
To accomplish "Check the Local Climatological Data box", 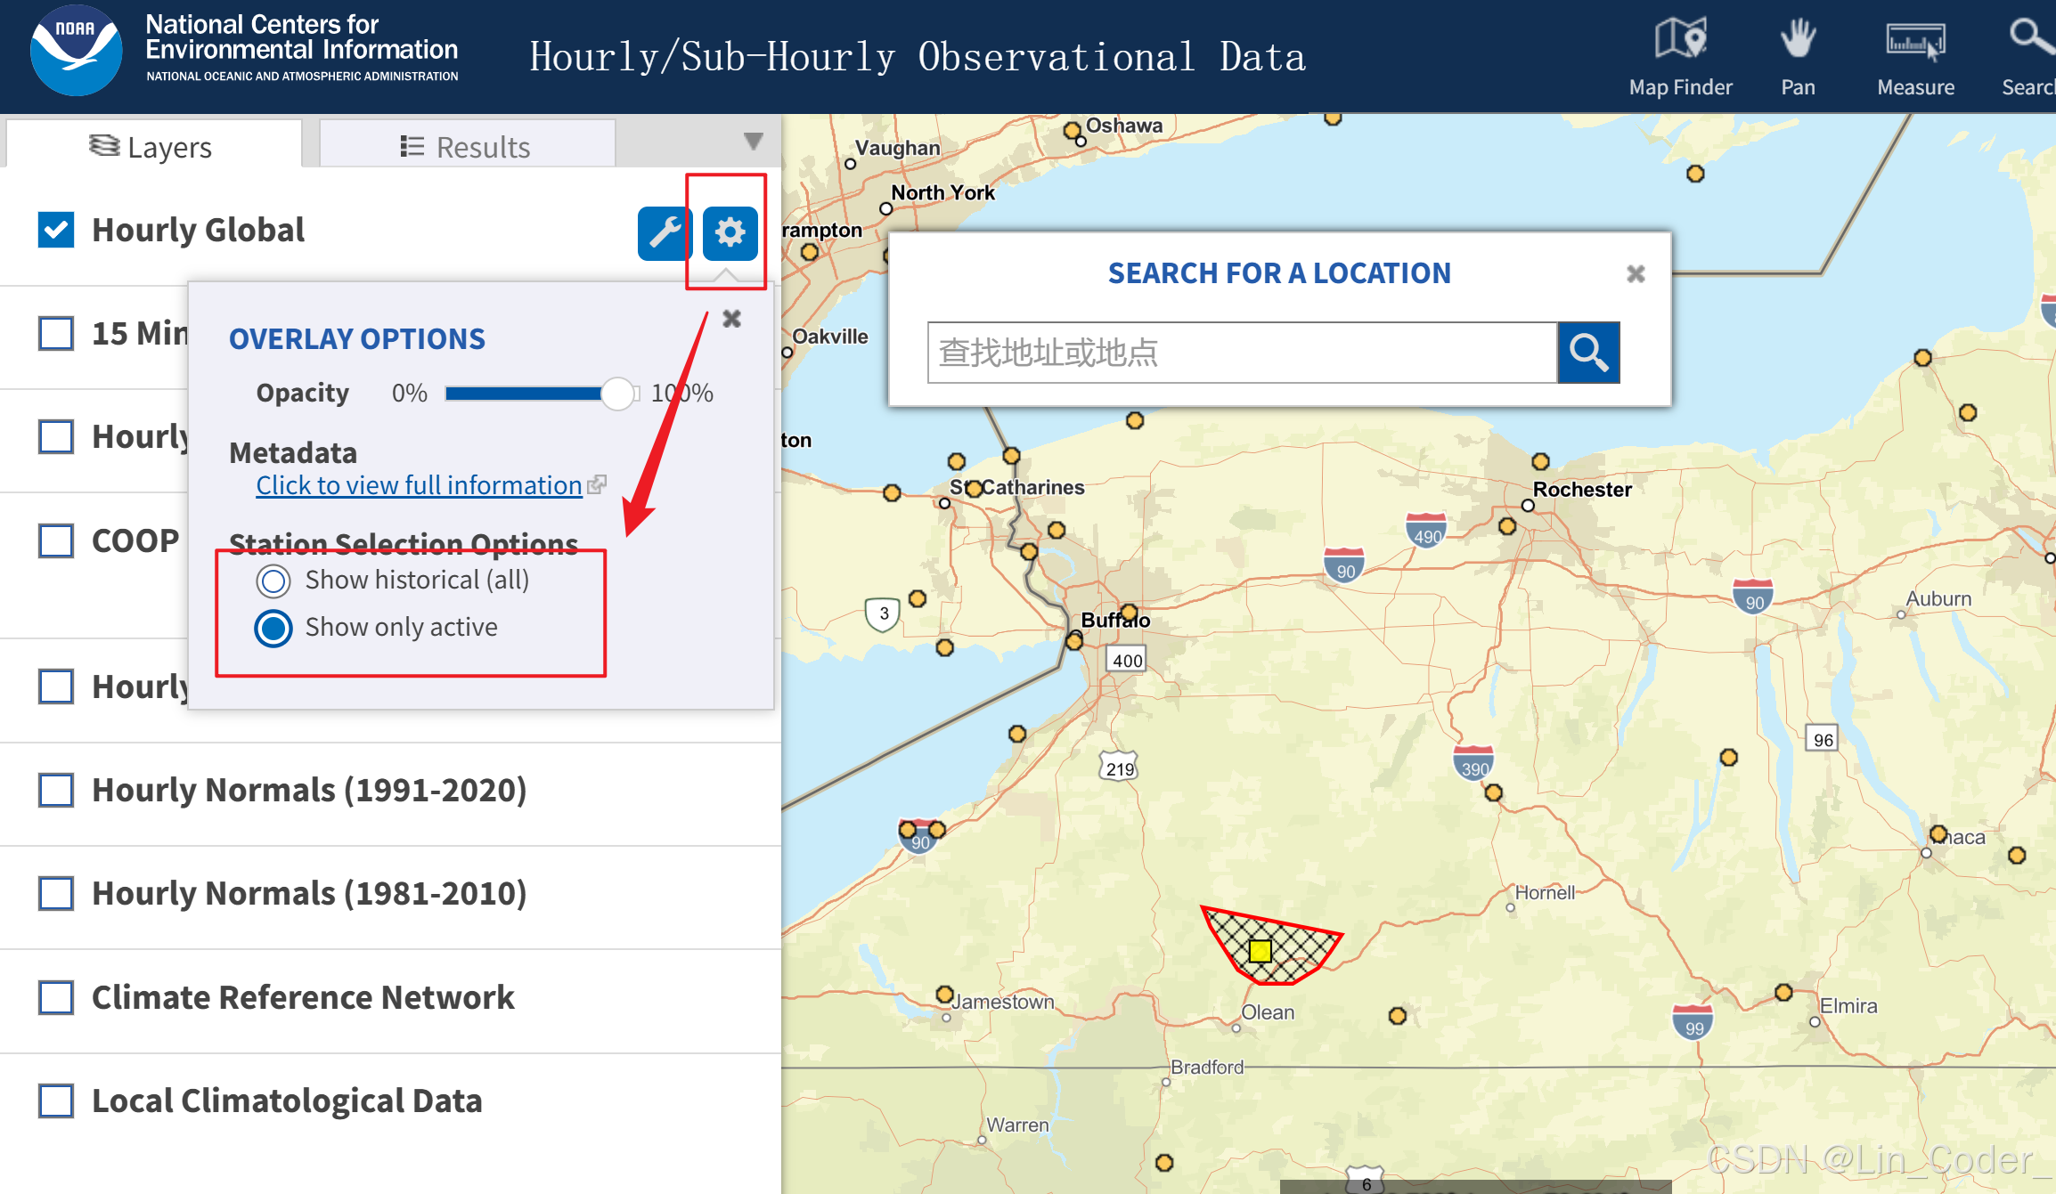I will pyautogui.click(x=56, y=1101).
